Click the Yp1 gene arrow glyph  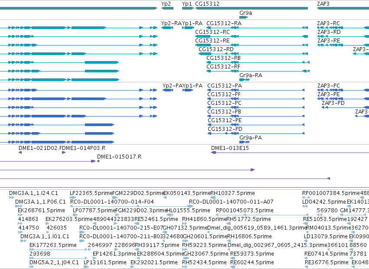pyautogui.click(x=188, y=8)
